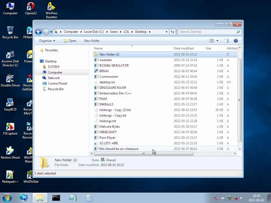Sort by Size column header
271x203 pixels.
tap(214, 48)
